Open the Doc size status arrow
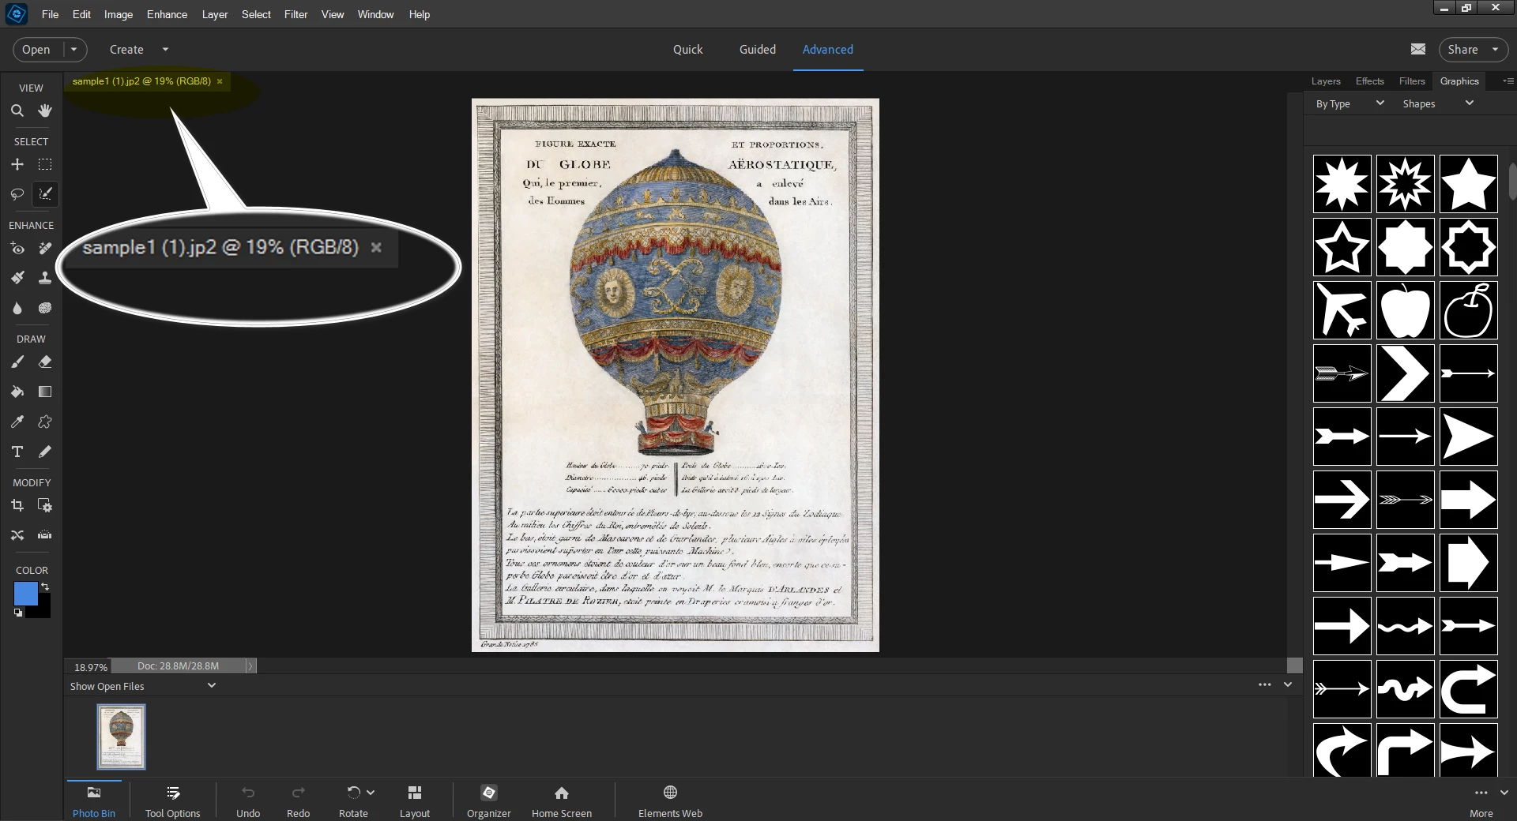The height and width of the screenshot is (821, 1517). pyautogui.click(x=250, y=666)
